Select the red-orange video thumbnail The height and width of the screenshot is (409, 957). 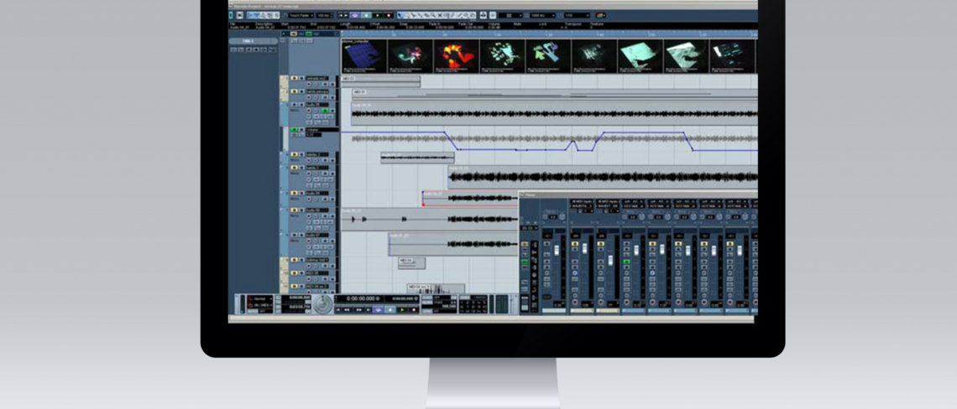tap(456, 55)
